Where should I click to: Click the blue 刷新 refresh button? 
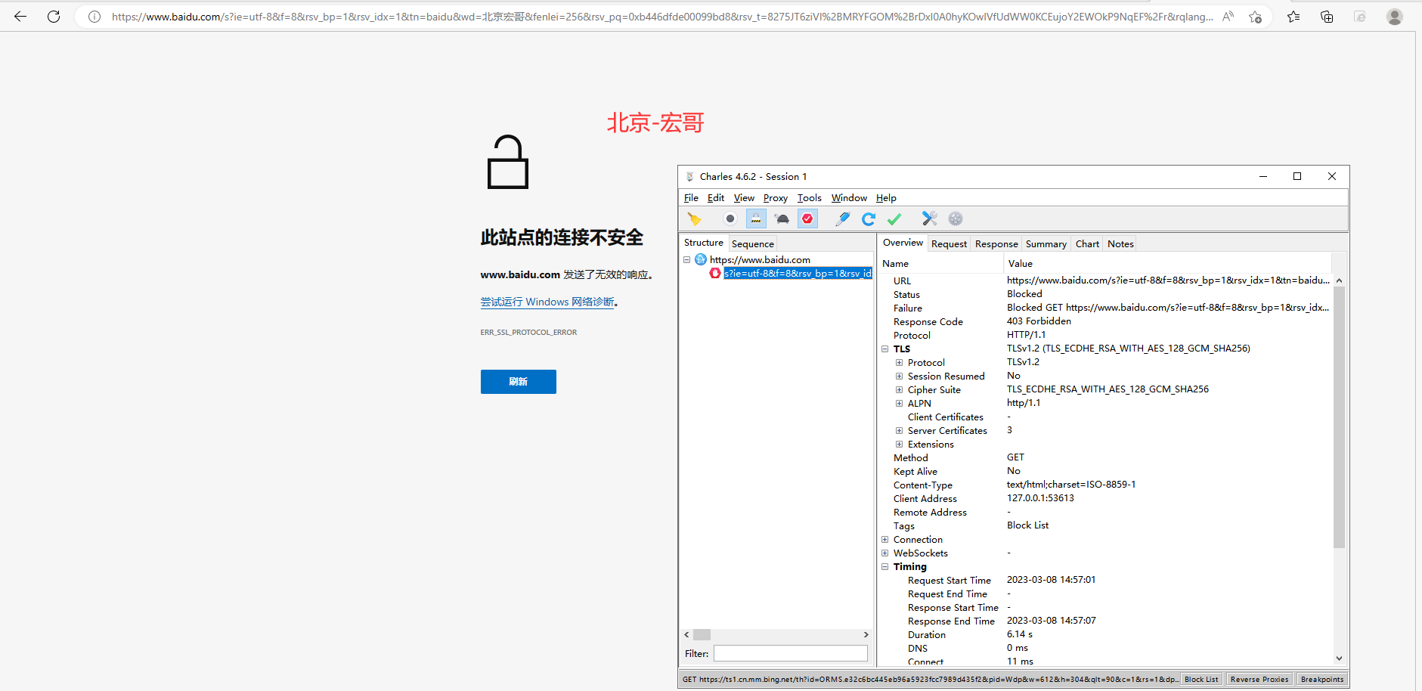(x=519, y=382)
